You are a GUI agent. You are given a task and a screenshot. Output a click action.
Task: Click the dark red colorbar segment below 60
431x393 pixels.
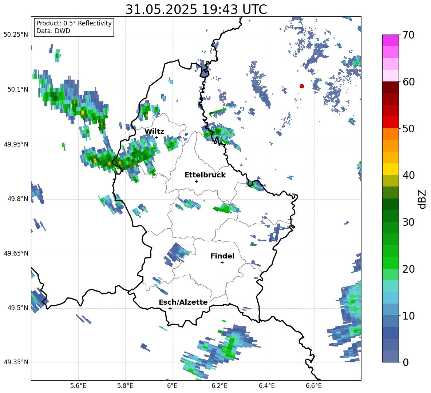coord(390,87)
